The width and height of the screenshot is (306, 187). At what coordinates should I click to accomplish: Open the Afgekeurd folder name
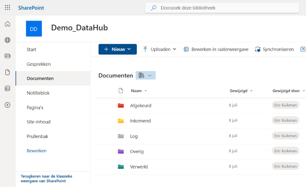[x=141, y=106]
